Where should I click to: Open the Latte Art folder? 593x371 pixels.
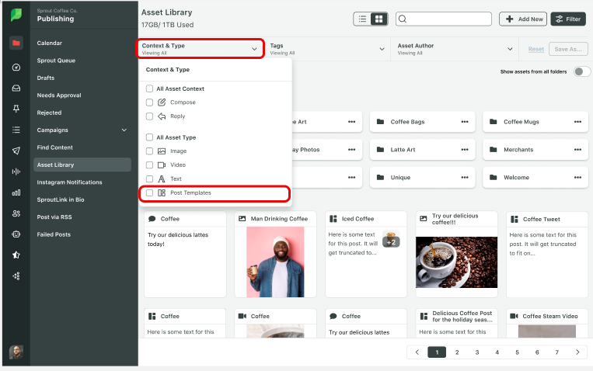click(x=423, y=150)
